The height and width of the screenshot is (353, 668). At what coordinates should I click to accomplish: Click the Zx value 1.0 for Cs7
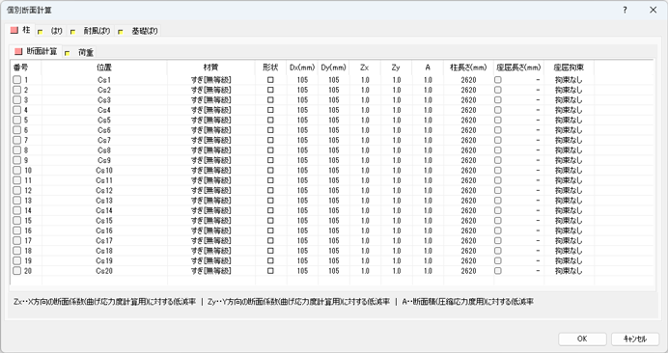coord(365,140)
